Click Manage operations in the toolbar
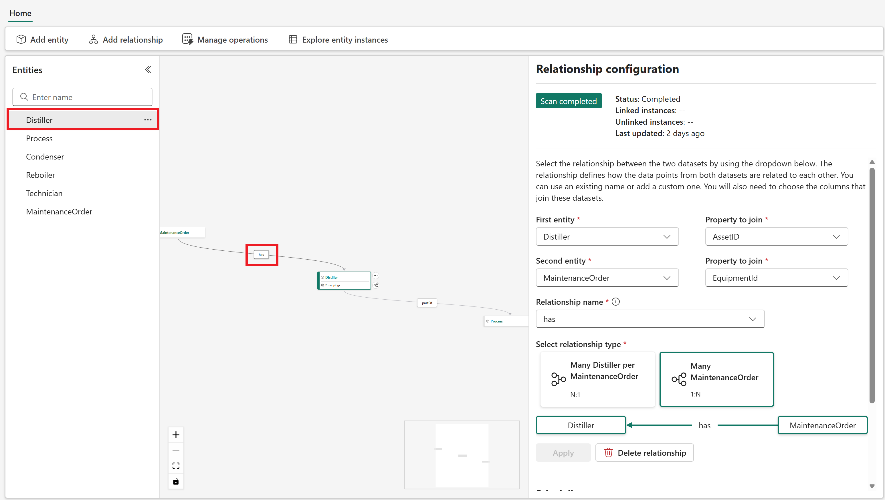 (x=225, y=39)
